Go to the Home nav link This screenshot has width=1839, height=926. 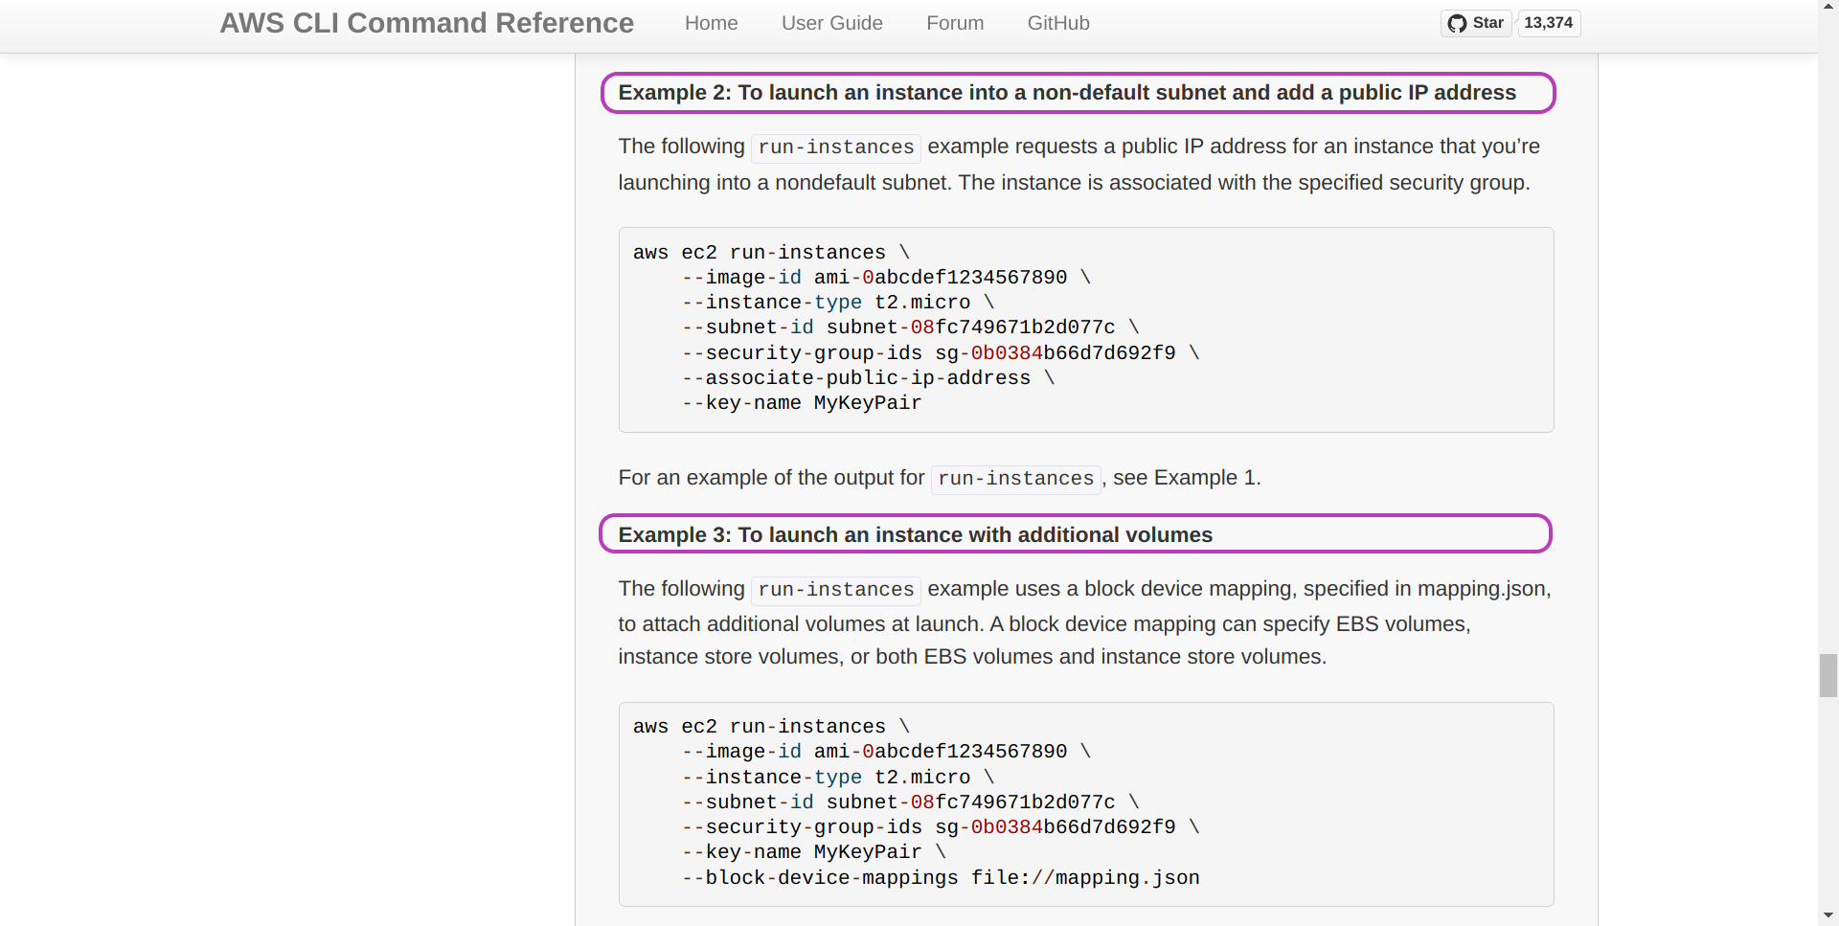tap(711, 23)
